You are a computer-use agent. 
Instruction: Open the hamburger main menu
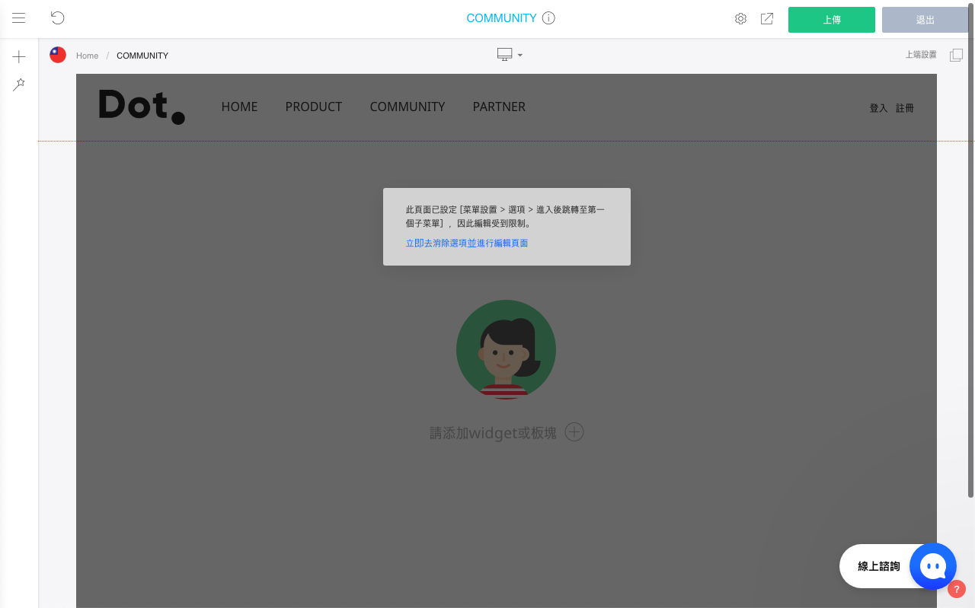point(19,18)
